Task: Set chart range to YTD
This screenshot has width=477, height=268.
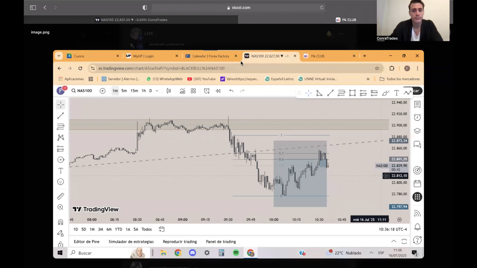Action: [118, 229]
